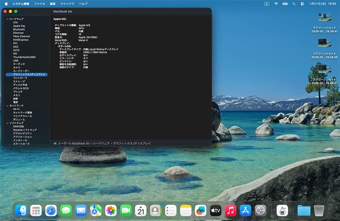Select Bluetooth in the hardware sidebar
340x221 pixels.
[x=19, y=29]
